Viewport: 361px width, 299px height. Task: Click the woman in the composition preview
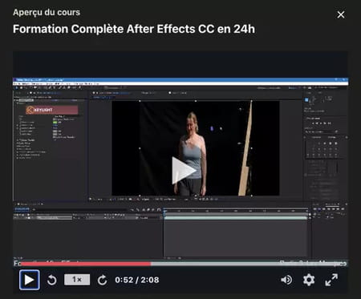point(192,154)
